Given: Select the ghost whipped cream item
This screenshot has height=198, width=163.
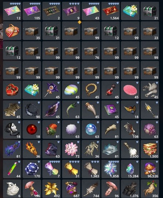Looking at the screenshot, I should point(12,189).
